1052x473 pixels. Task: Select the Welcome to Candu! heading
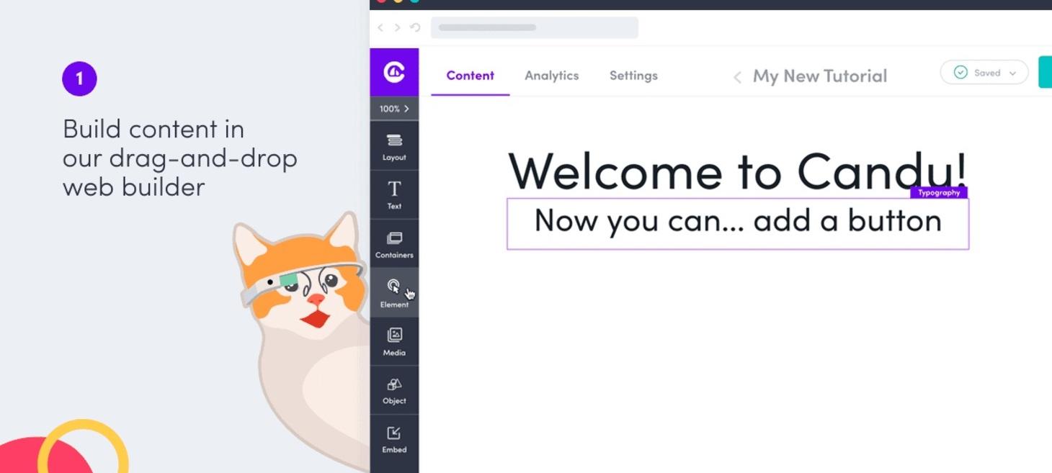[x=737, y=171]
